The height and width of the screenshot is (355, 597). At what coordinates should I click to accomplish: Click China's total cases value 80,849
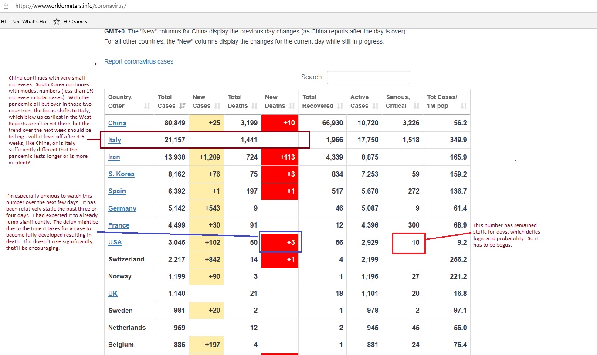[175, 123]
